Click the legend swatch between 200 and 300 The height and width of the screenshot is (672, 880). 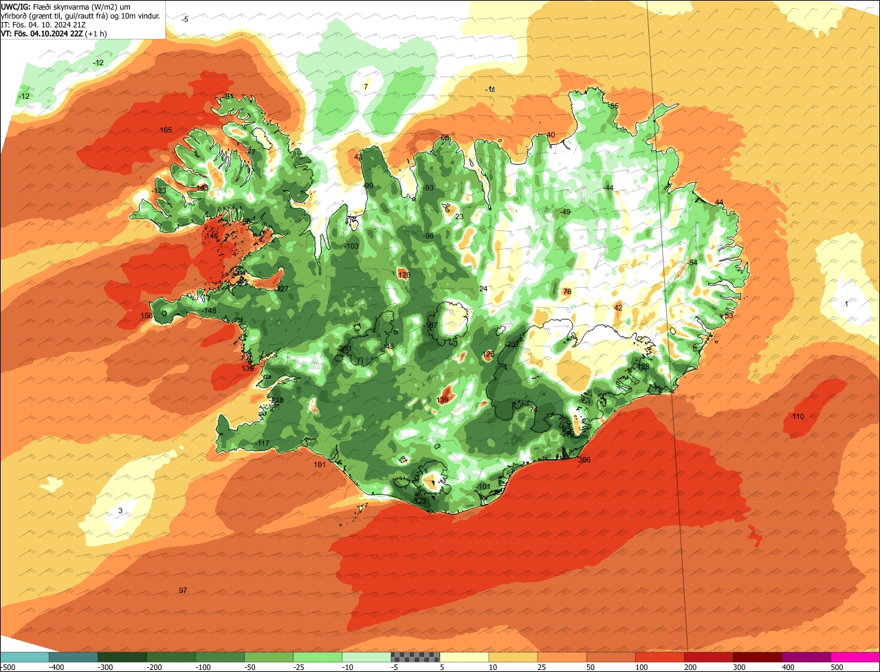(708, 657)
